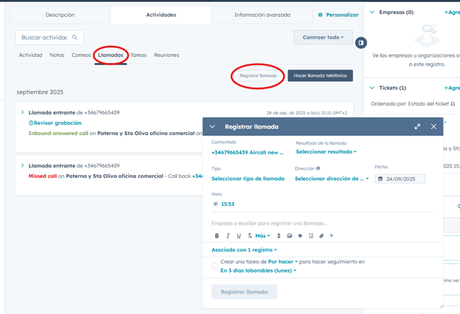Expand the Más formatting options menu
Image resolution: width=460 pixels, height=314 pixels.
(263, 236)
